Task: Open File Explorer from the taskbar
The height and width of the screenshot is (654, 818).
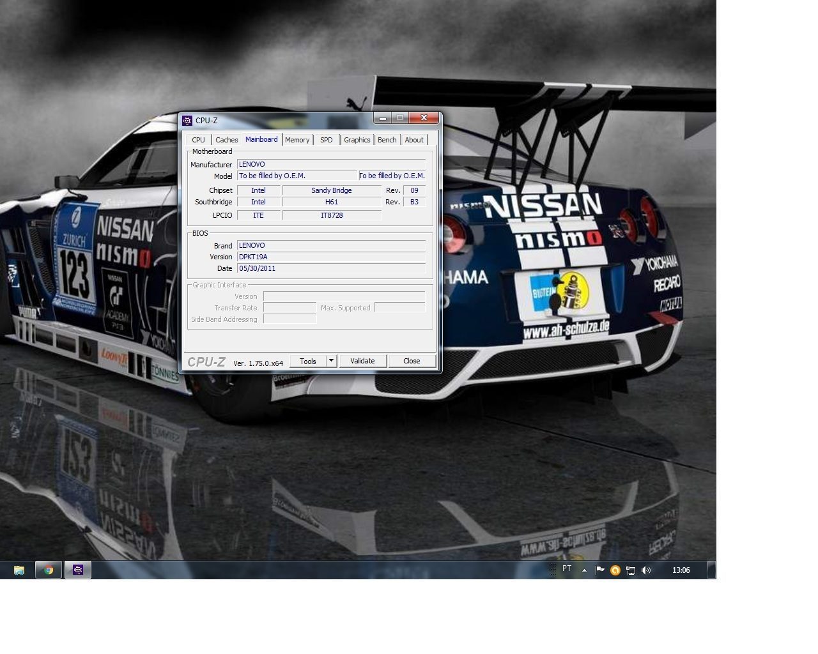Action: (19, 570)
